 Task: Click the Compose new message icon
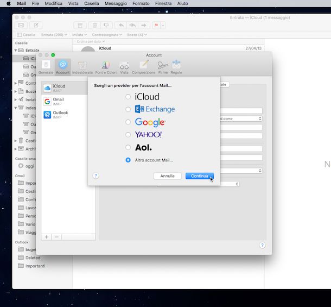tap(36, 26)
